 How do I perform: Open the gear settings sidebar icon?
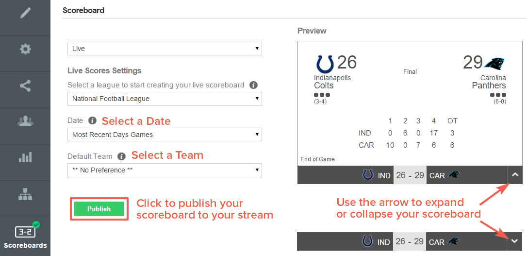(x=25, y=50)
